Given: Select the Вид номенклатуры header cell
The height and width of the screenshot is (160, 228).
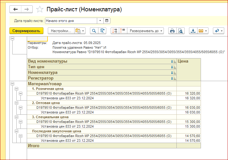Looking at the screenshot, I should [102, 61].
